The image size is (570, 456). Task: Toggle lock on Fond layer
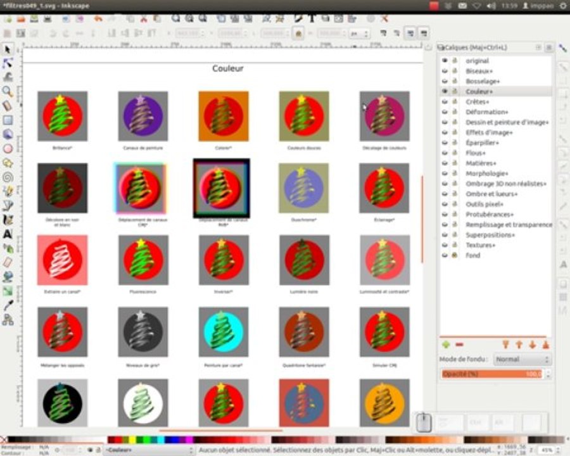(x=454, y=255)
